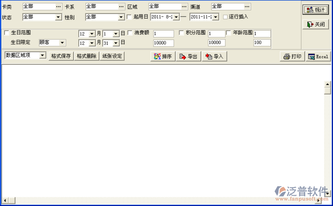Click the vertical scrollbar down arrow

328,193
